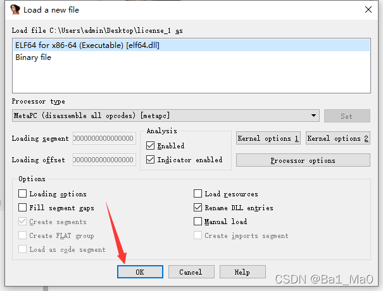Click the Cancel button
Image resolution: width=383 pixels, height=291 pixels.
coord(191,272)
